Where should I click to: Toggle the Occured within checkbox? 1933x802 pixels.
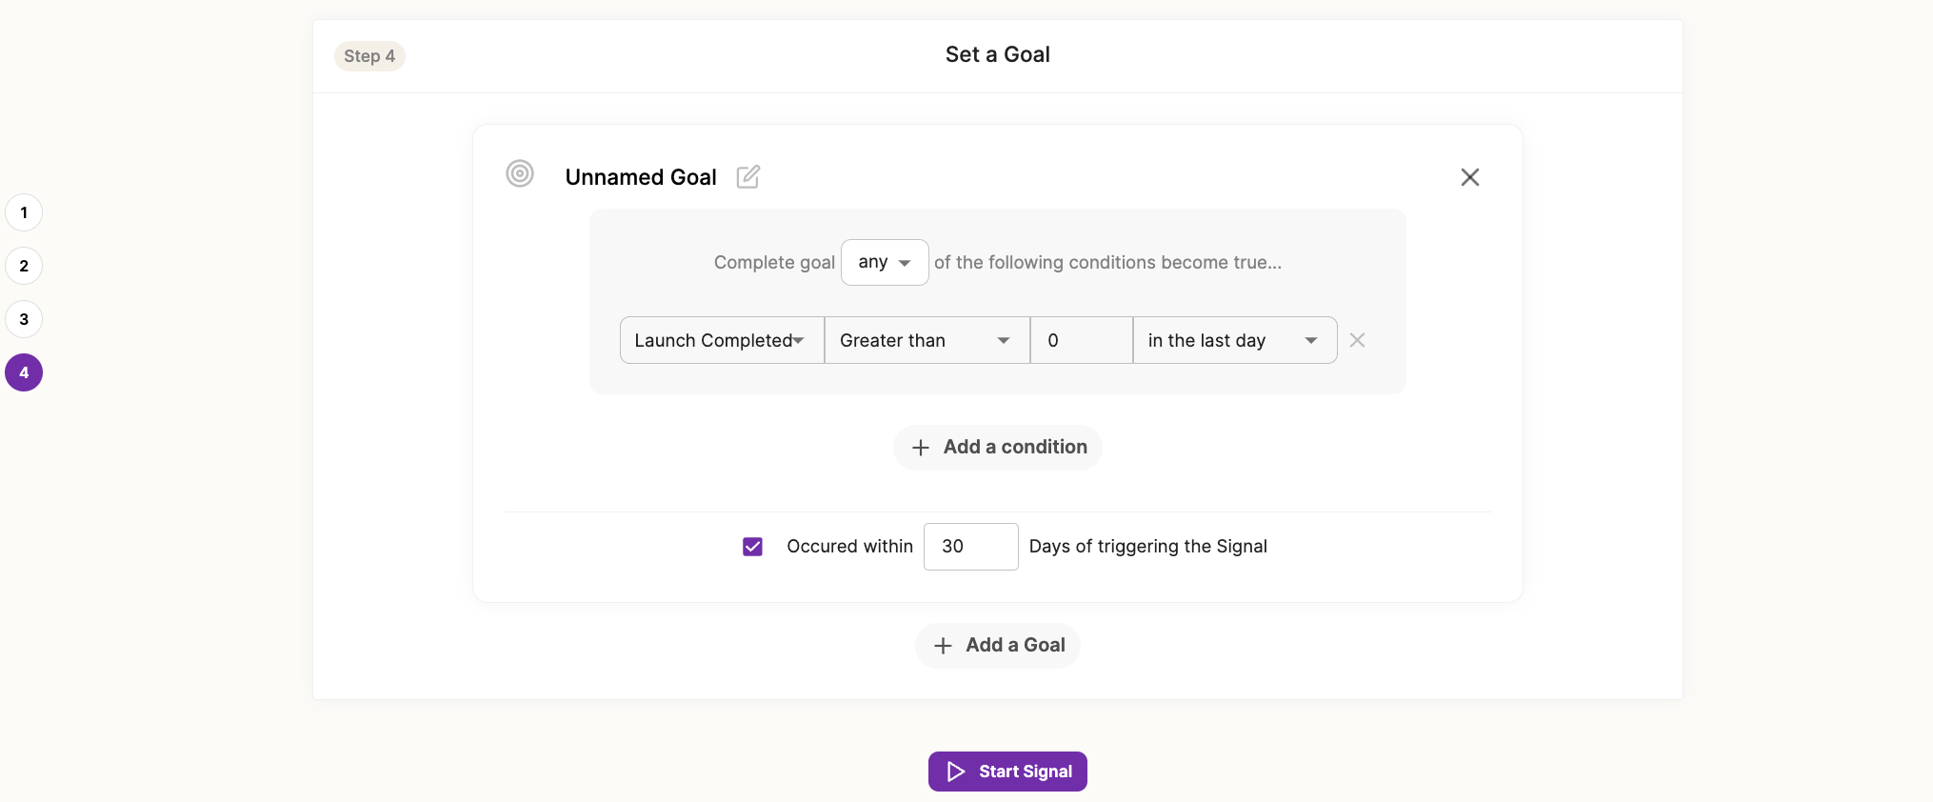[x=752, y=547]
